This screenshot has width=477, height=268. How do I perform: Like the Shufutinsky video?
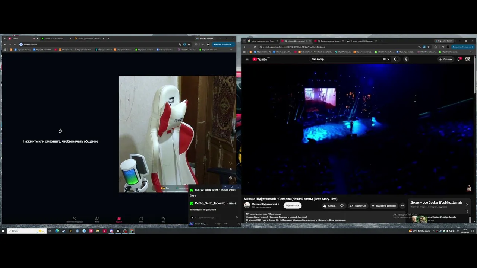point(329,206)
